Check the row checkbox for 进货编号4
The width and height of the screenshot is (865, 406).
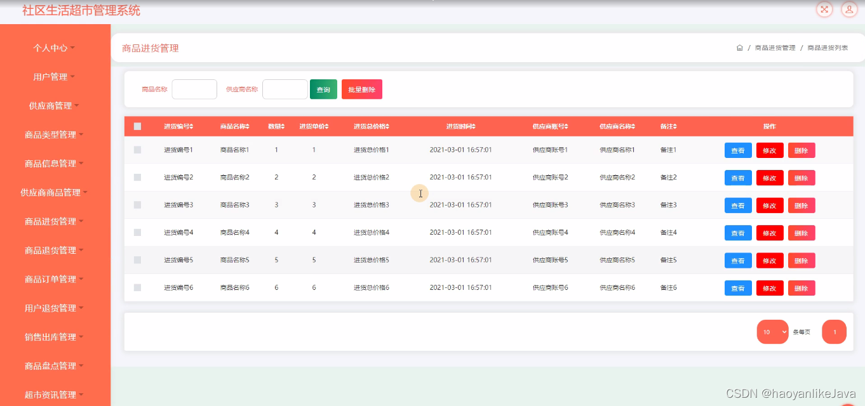(x=137, y=233)
